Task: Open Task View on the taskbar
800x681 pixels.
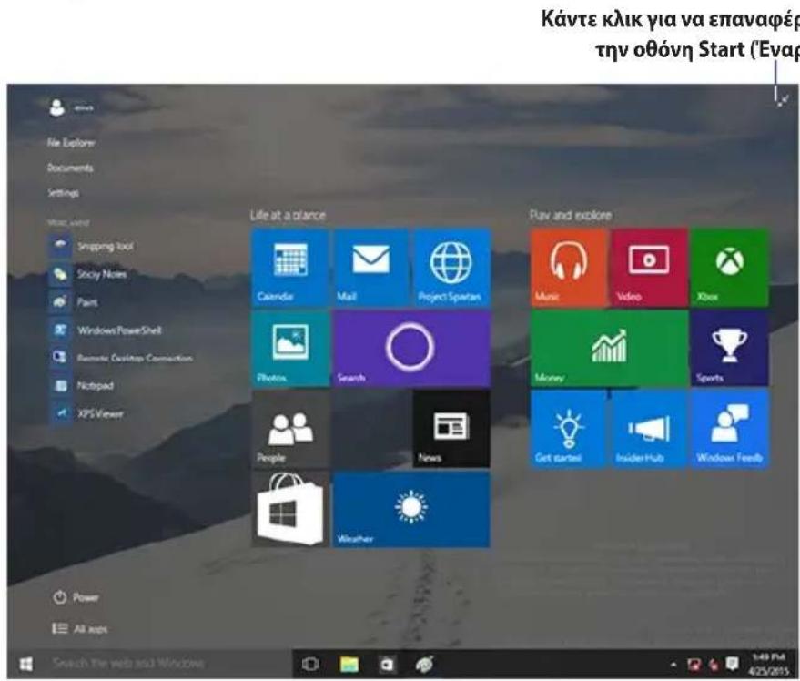Action: click(310, 664)
